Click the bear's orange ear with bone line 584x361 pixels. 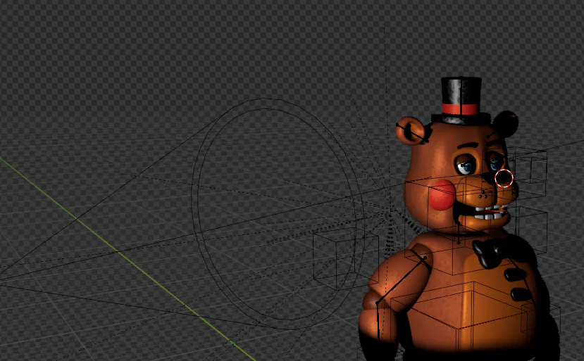click(411, 131)
